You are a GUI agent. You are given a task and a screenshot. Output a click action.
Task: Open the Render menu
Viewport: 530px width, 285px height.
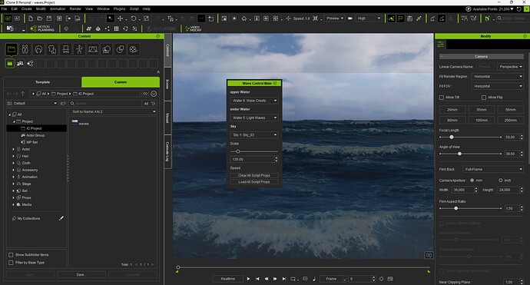(x=75, y=8)
